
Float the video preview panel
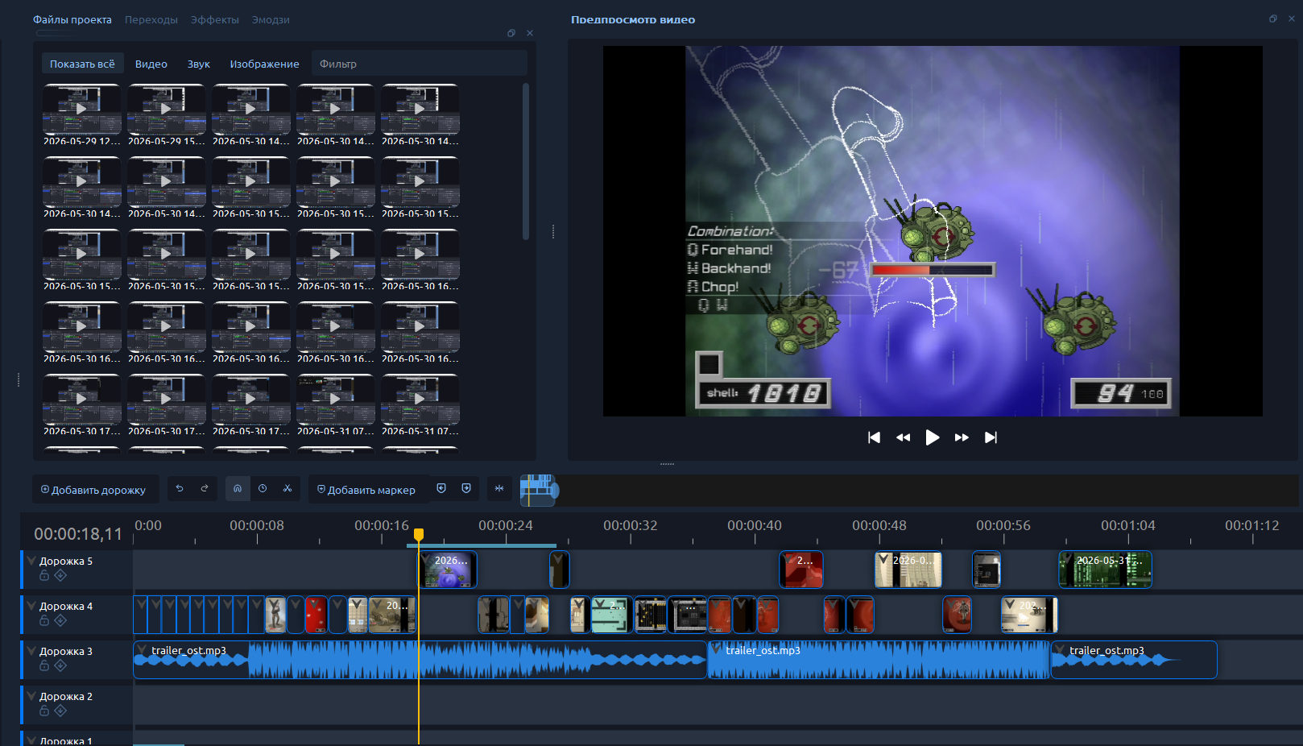1273,19
